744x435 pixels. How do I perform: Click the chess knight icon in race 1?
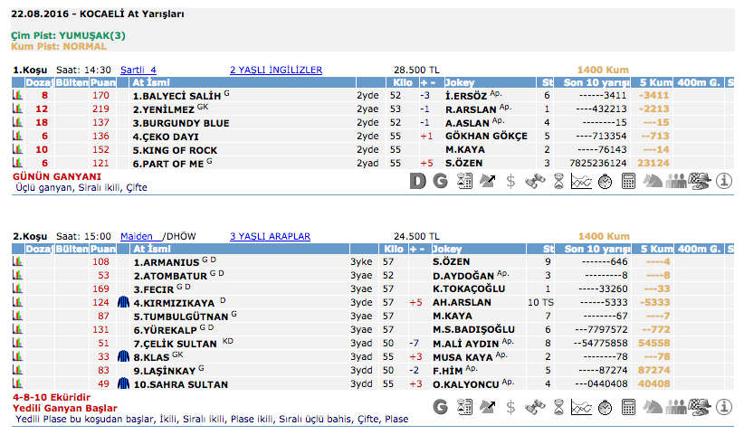point(653,181)
